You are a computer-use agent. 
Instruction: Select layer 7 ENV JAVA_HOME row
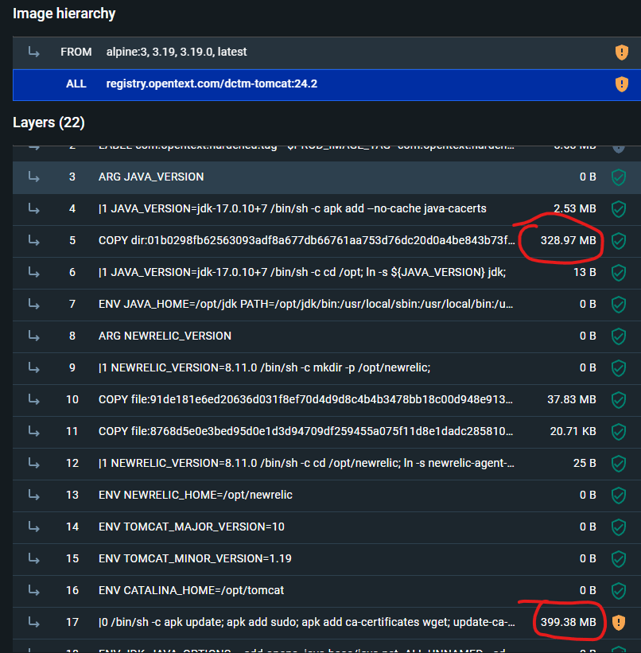coord(306,304)
